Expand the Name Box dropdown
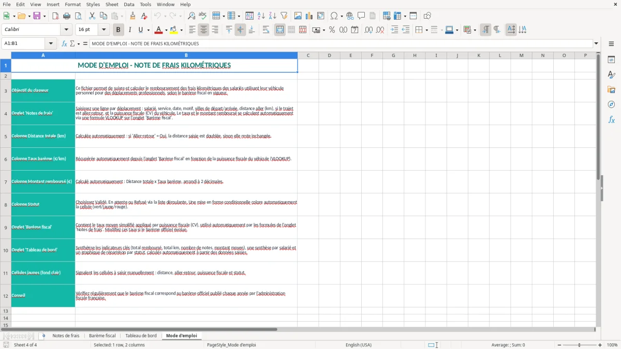 click(x=51, y=43)
